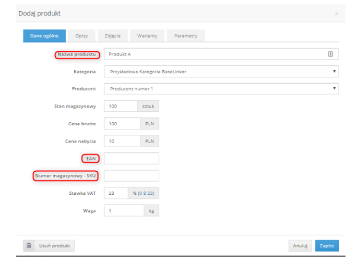Viewport: 352px width, 259px height.
Task: Close the Dodaj produkt dialog
Action: click(x=337, y=14)
